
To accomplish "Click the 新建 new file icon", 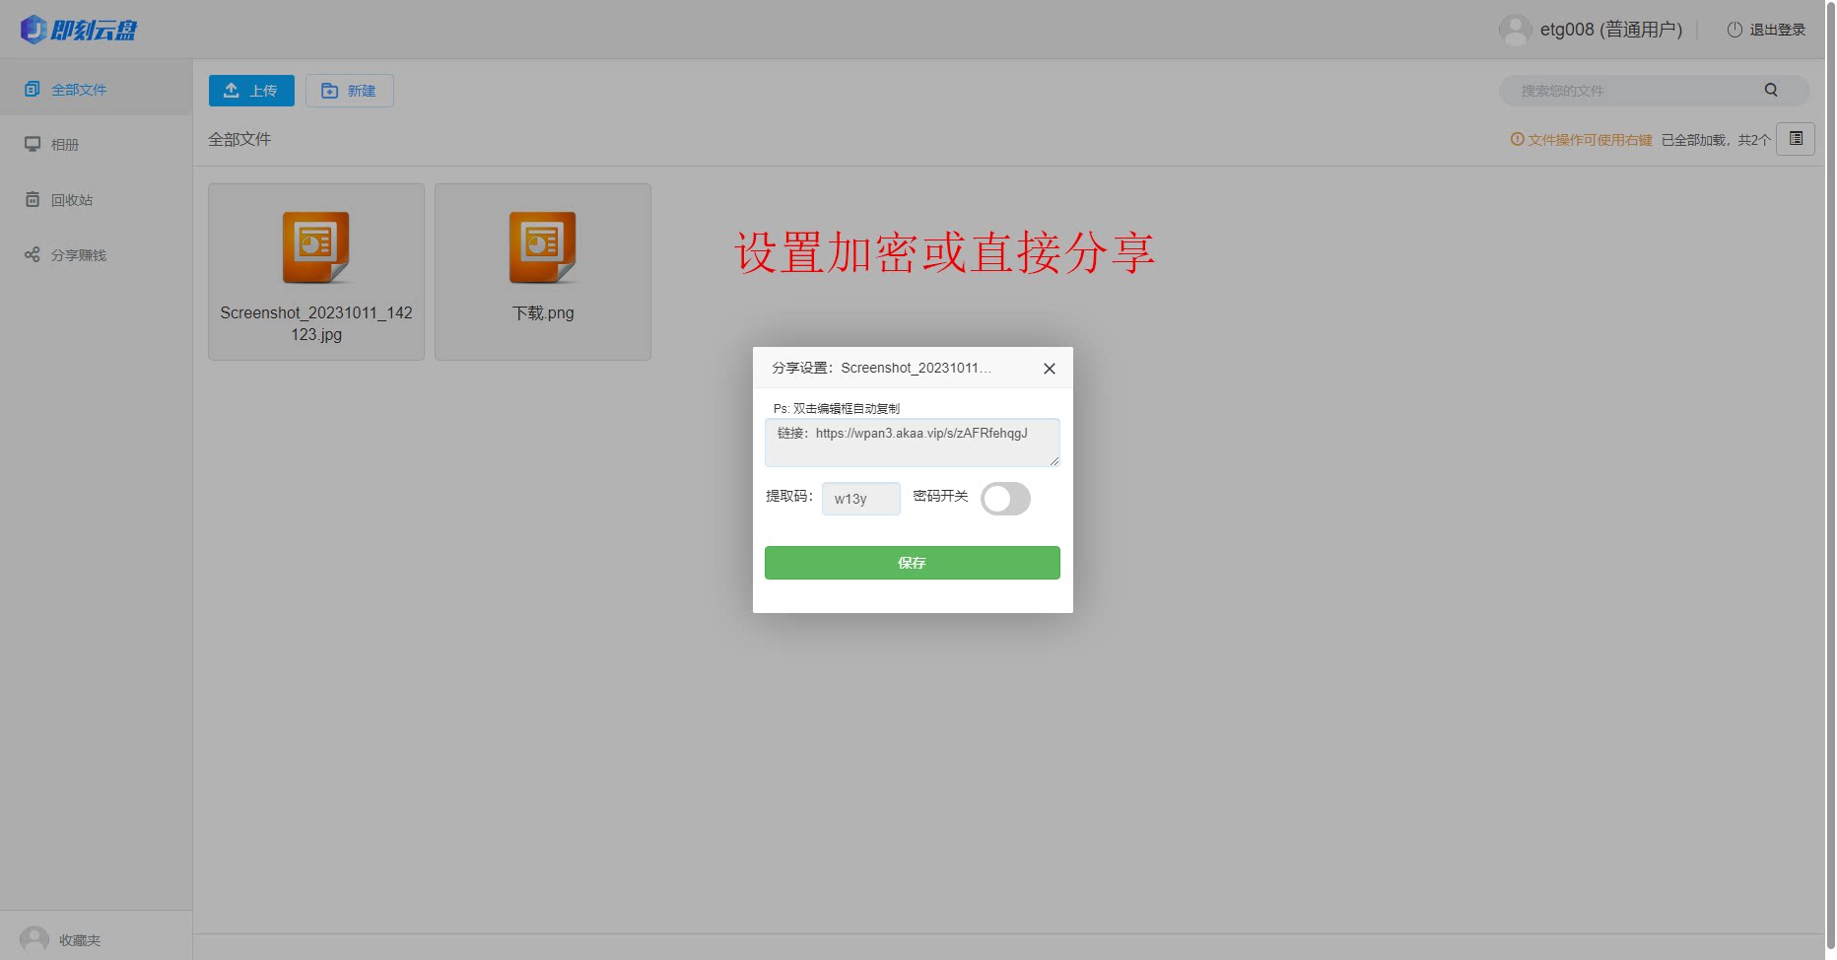I will coord(330,90).
